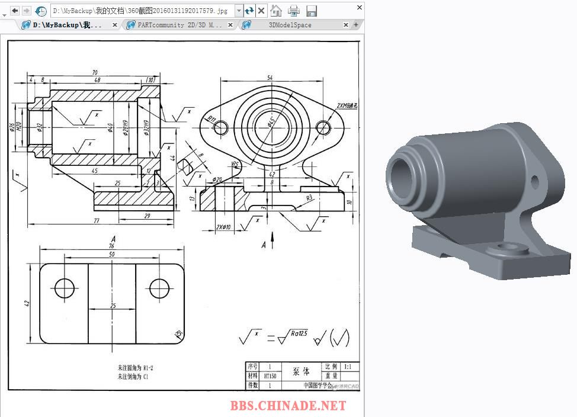This screenshot has height=417, width=577.
Task: Expand the address bar dropdown arrow
Action: (x=239, y=11)
